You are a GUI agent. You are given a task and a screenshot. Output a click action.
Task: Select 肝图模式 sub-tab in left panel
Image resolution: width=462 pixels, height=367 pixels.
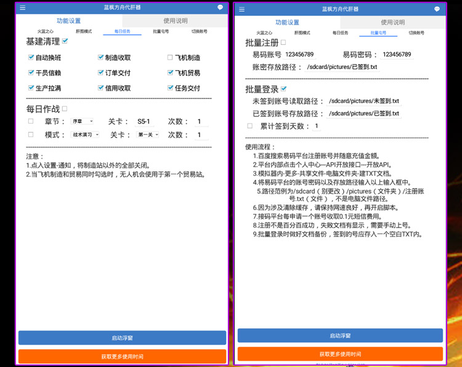tap(84, 31)
